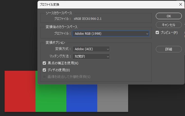Image resolution: width=185 pixels, height=116 pixels.
Task: Click the gray color block in canvas
Action: pos(113,98)
